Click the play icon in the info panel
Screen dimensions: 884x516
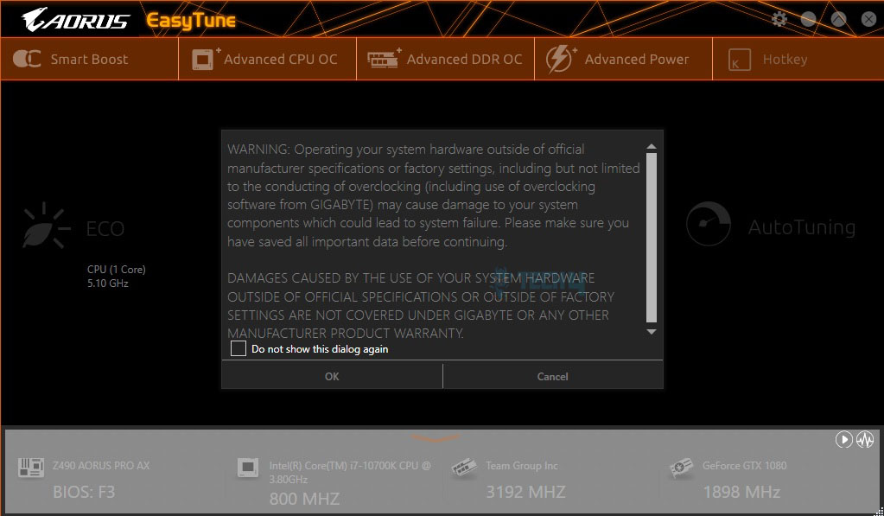(843, 439)
